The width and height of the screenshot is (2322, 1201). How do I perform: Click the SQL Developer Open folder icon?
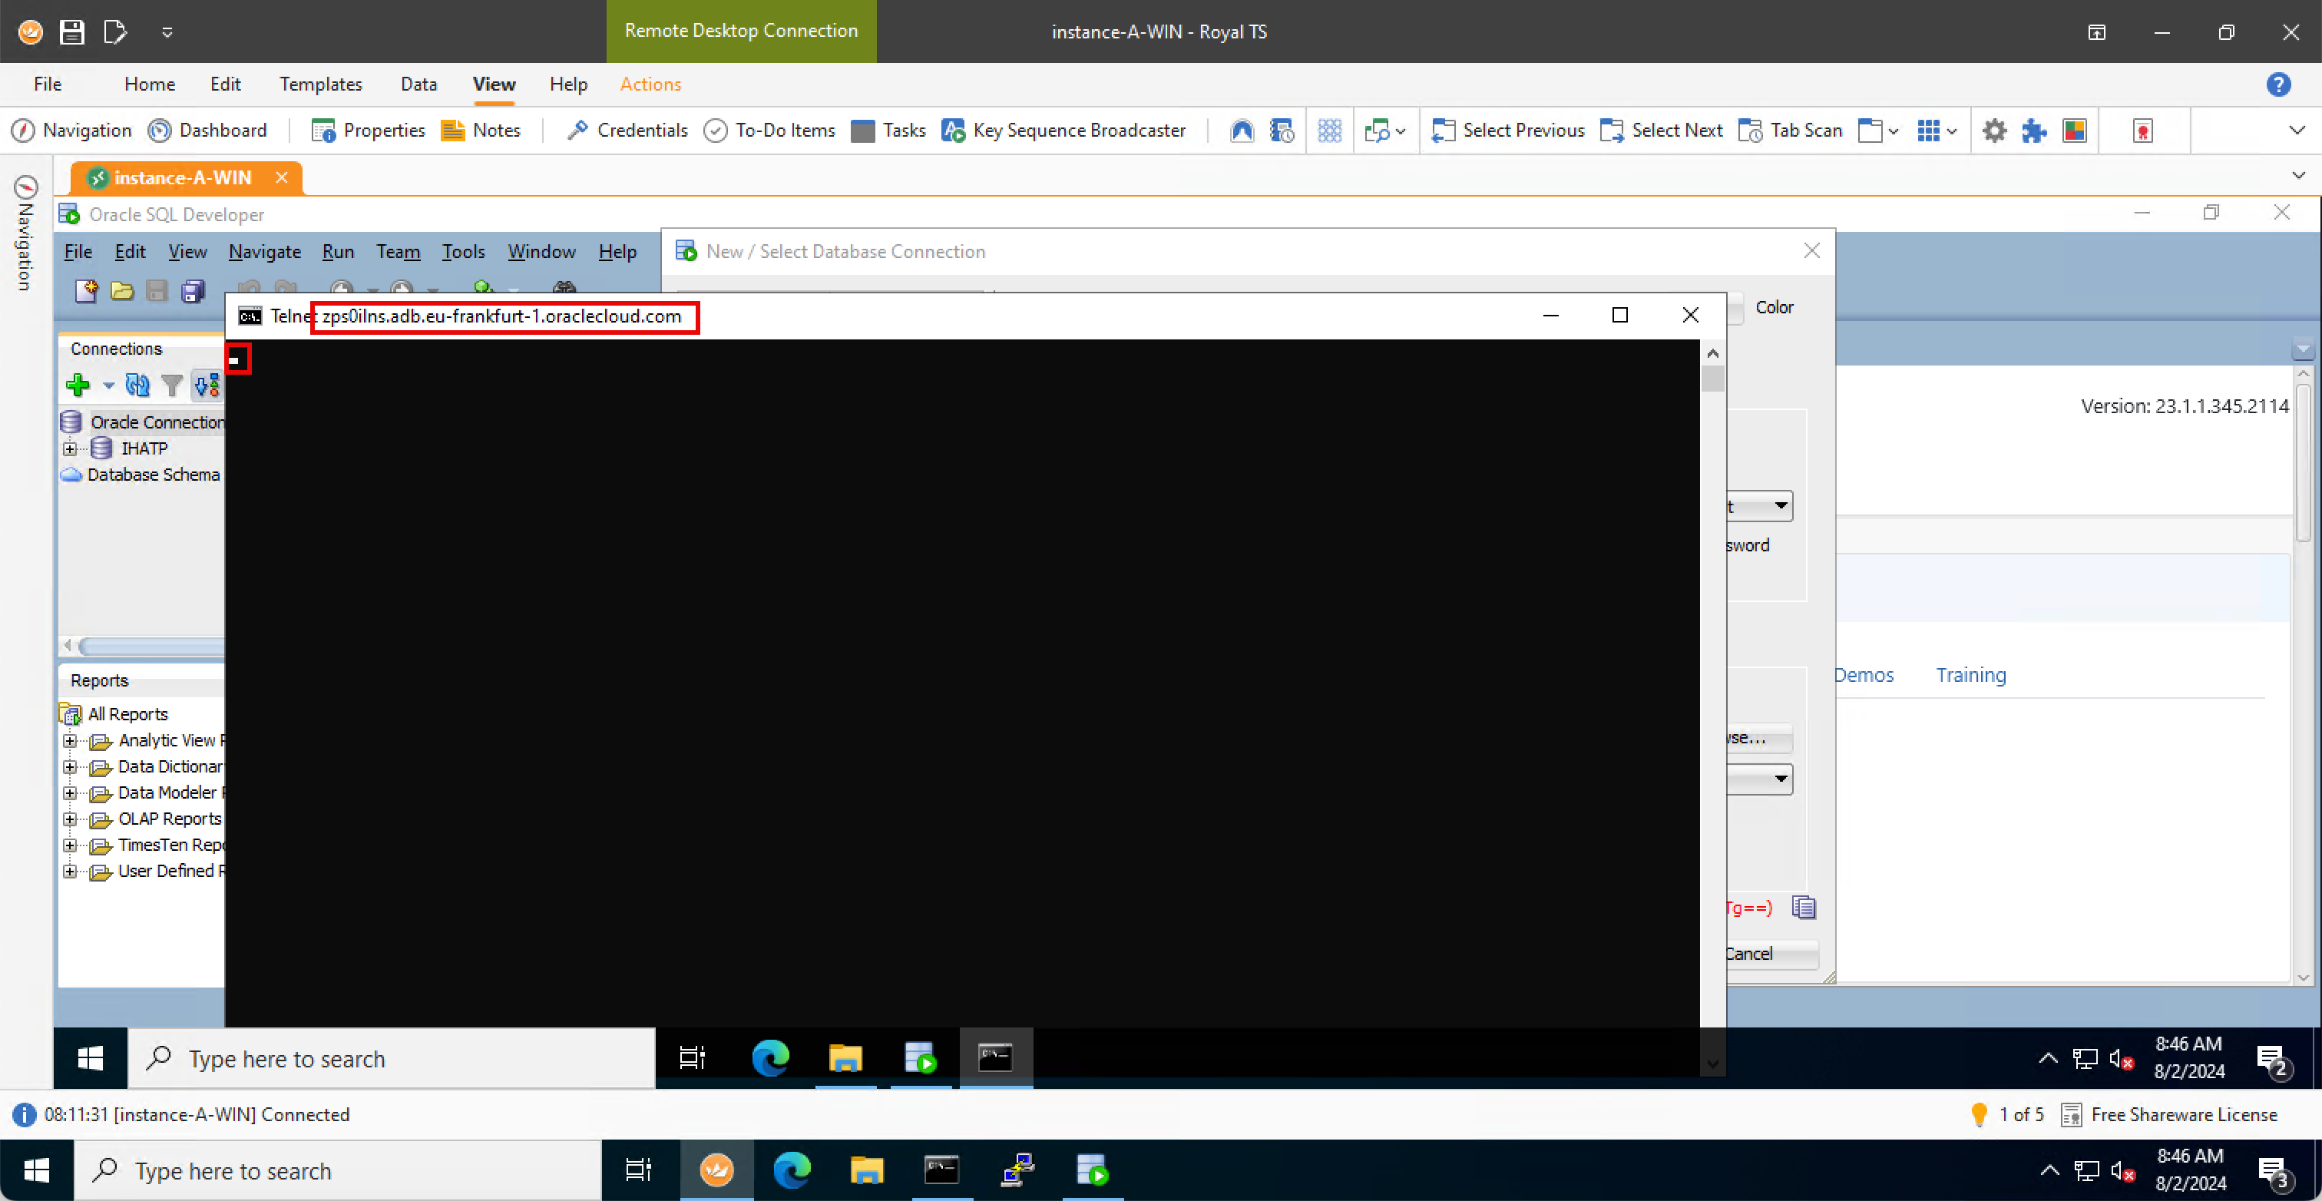pyautogui.click(x=121, y=290)
